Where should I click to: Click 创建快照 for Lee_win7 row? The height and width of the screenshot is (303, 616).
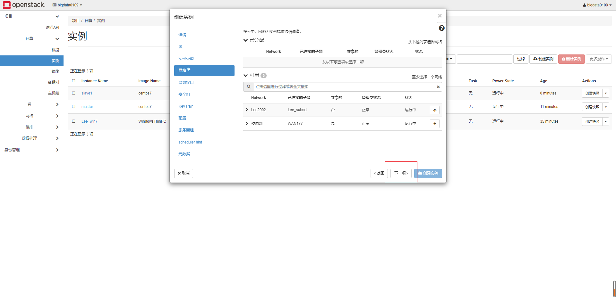[x=592, y=121]
